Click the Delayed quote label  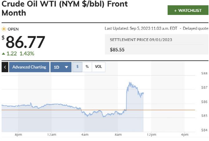pyautogui.click(x=195, y=28)
